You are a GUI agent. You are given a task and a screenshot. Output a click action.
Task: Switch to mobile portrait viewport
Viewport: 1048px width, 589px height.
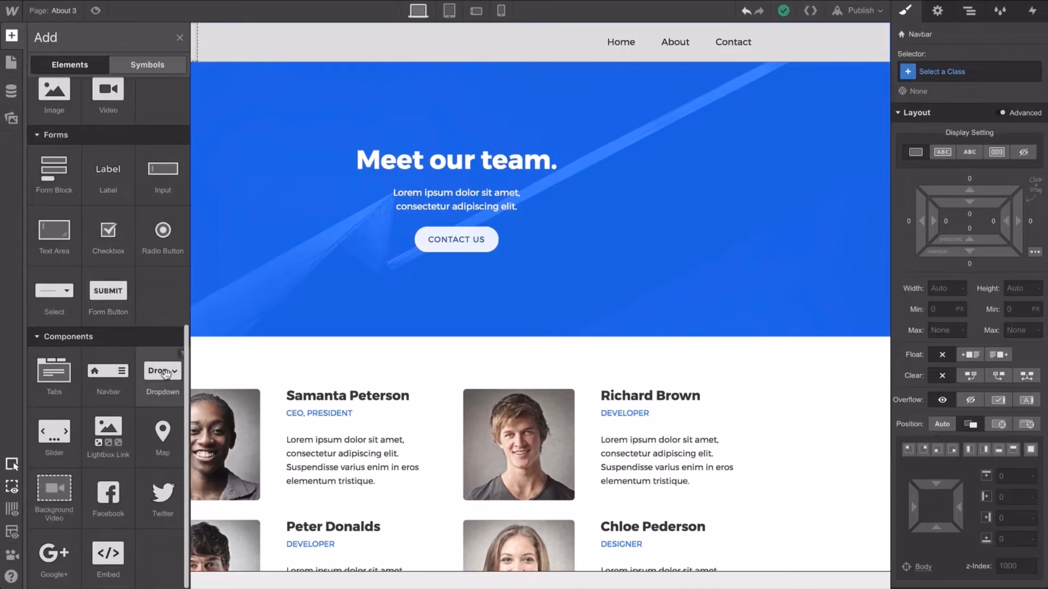click(x=501, y=10)
